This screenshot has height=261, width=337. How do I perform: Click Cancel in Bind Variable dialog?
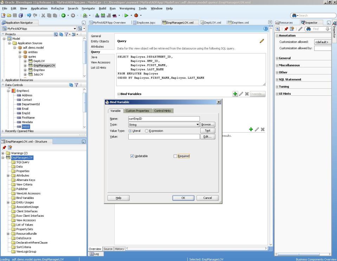point(207,198)
